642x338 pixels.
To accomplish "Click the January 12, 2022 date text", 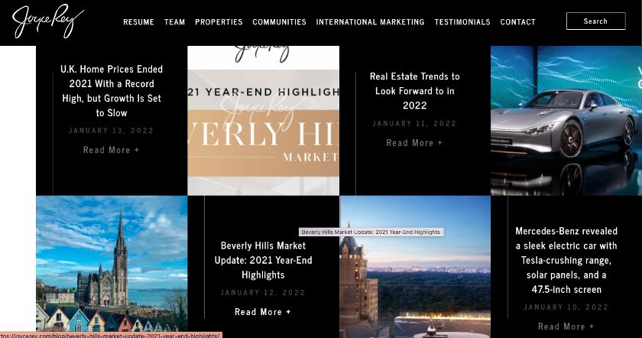I will [263, 293].
